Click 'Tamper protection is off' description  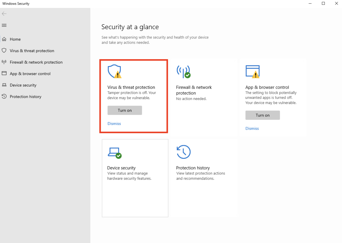point(132,95)
